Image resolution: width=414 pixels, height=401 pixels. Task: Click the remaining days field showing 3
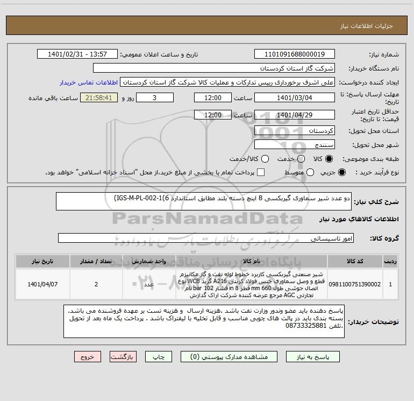155,97
